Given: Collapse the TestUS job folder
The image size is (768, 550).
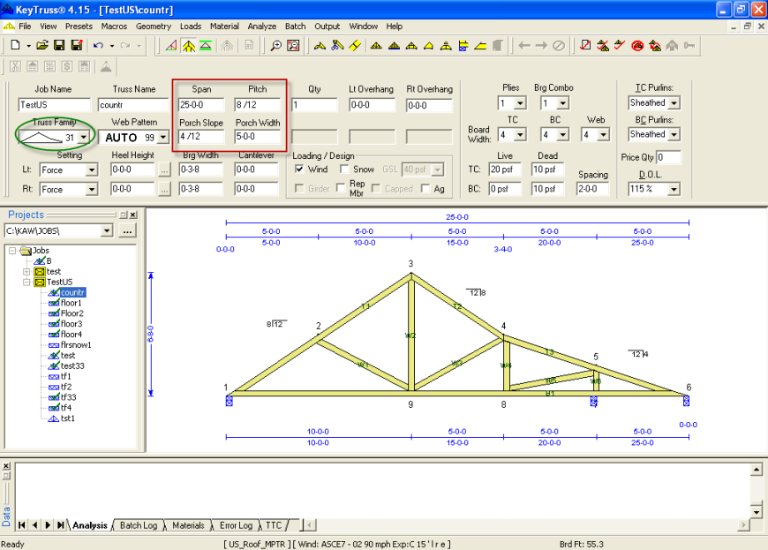Looking at the screenshot, I should click(x=27, y=283).
